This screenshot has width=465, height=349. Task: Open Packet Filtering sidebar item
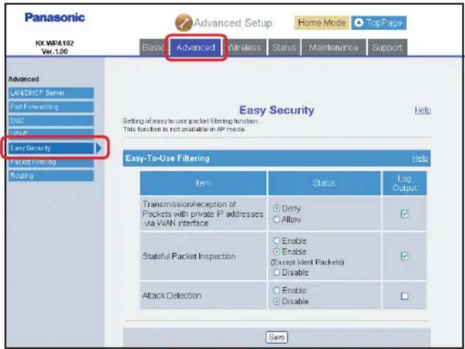click(x=51, y=163)
